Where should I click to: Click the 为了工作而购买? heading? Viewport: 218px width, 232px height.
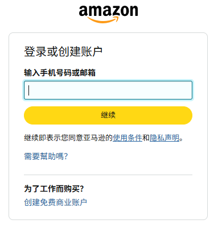click(x=54, y=189)
